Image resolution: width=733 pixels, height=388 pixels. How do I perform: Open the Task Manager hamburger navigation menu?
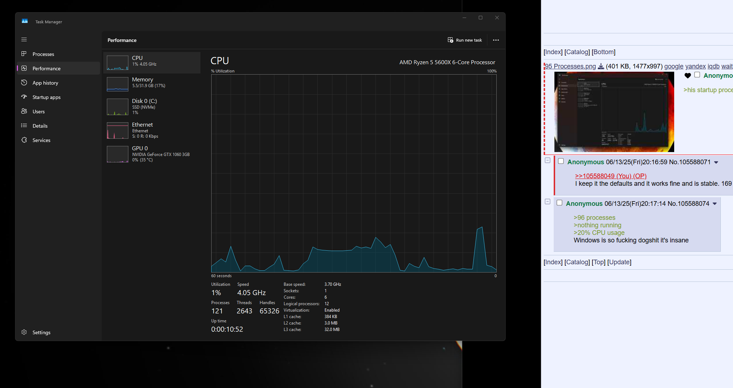point(24,39)
